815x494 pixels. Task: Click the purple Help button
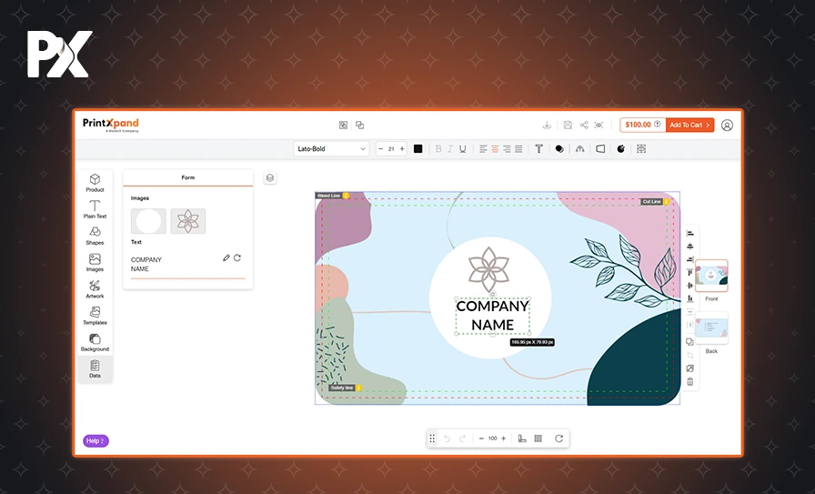point(96,441)
